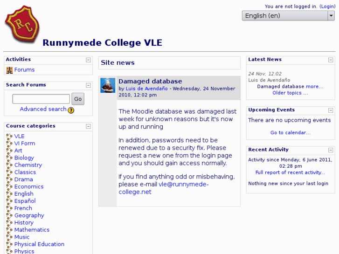Screen dimensions: 339x254
Task: Click the category icon beside English
Action: click(x=9, y=194)
